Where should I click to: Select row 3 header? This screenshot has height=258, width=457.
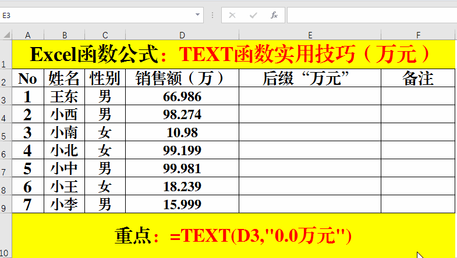(x=6, y=96)
